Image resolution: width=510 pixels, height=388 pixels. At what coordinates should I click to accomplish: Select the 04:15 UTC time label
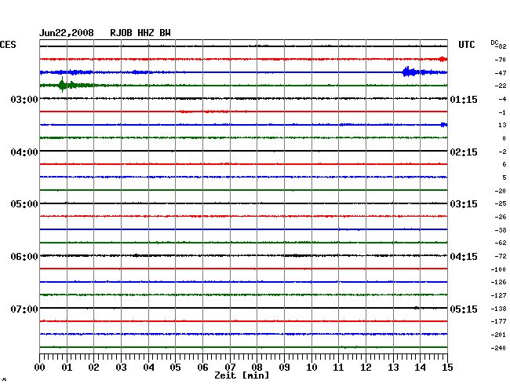pos(464,257)
